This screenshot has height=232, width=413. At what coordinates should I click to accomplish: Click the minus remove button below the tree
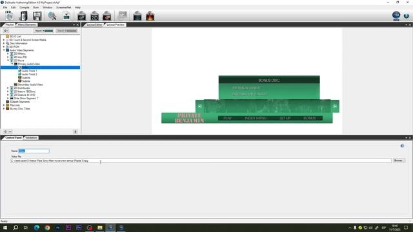[x=10, y=131]
